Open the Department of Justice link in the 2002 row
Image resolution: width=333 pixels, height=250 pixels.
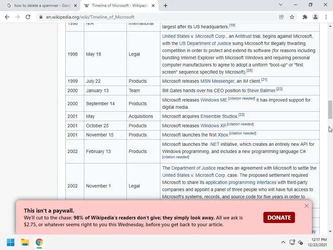pyautogui.click(x=193, y=168)
